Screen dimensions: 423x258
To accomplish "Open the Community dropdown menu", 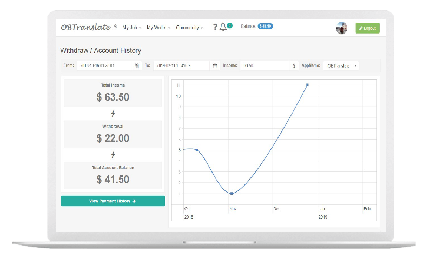I will coord(189,28).
